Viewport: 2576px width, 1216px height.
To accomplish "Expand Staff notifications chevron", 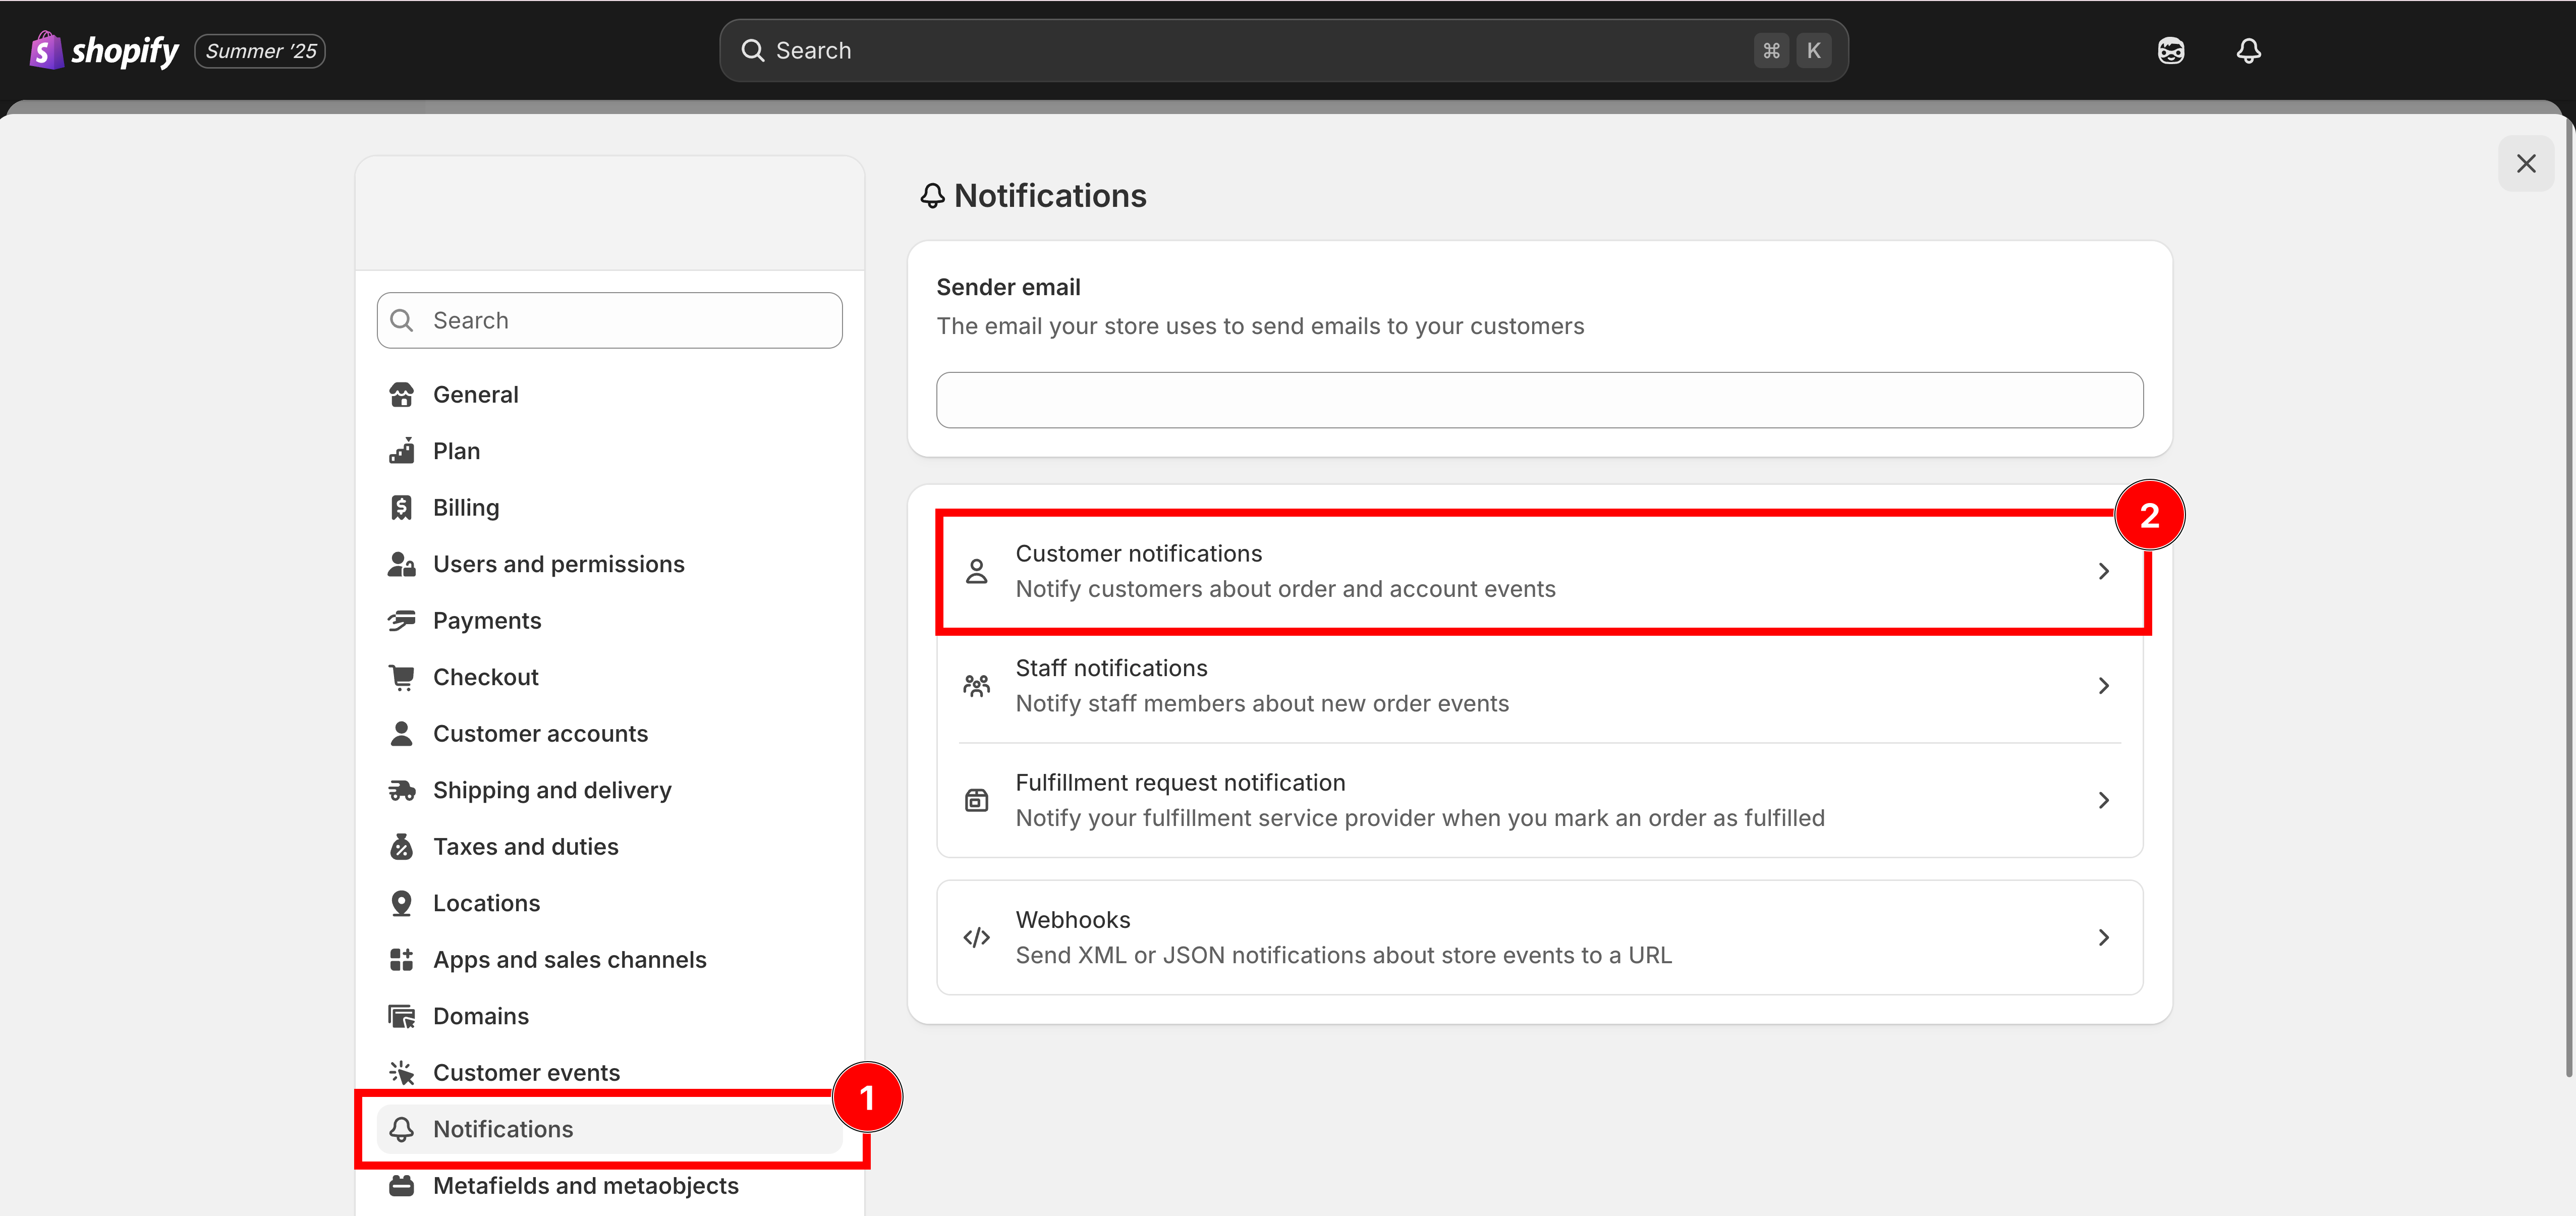I will [x=2104, y=686].
